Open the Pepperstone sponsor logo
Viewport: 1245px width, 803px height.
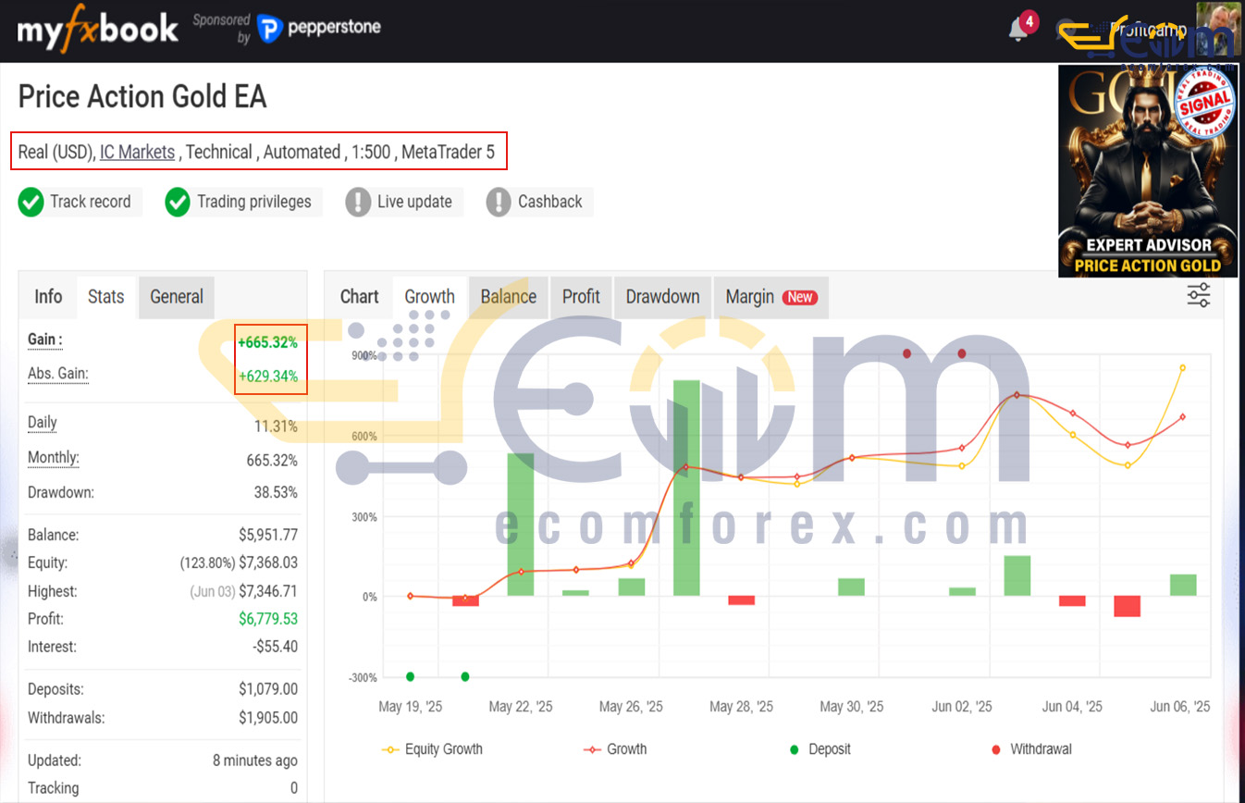[318, 29]
